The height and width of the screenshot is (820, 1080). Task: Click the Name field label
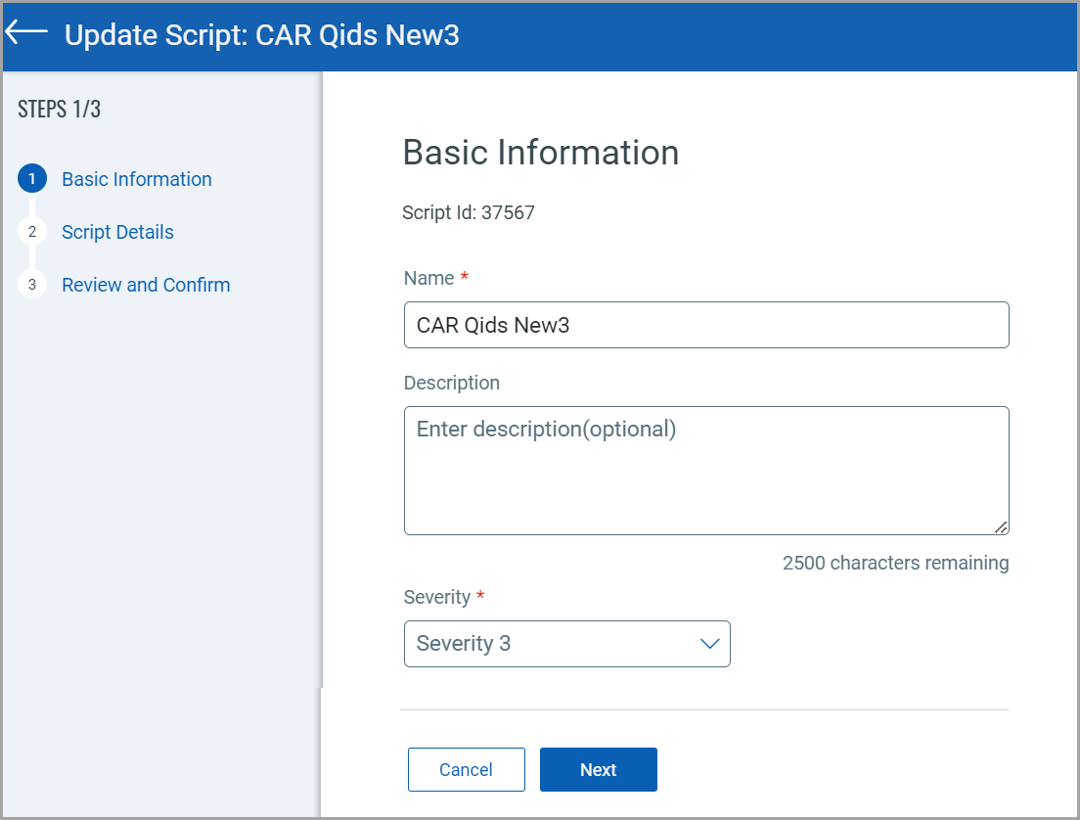click(428, 279)
